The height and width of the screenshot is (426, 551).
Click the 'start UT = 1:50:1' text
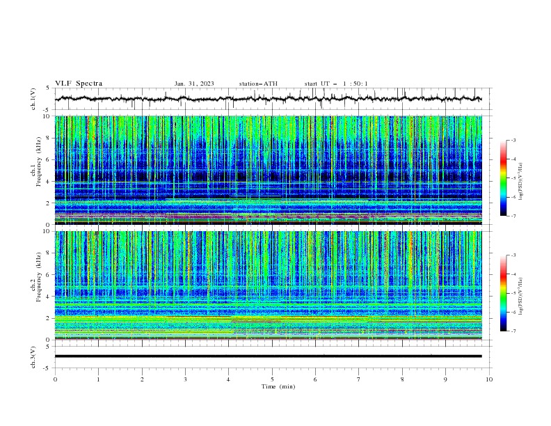point(336,84)
